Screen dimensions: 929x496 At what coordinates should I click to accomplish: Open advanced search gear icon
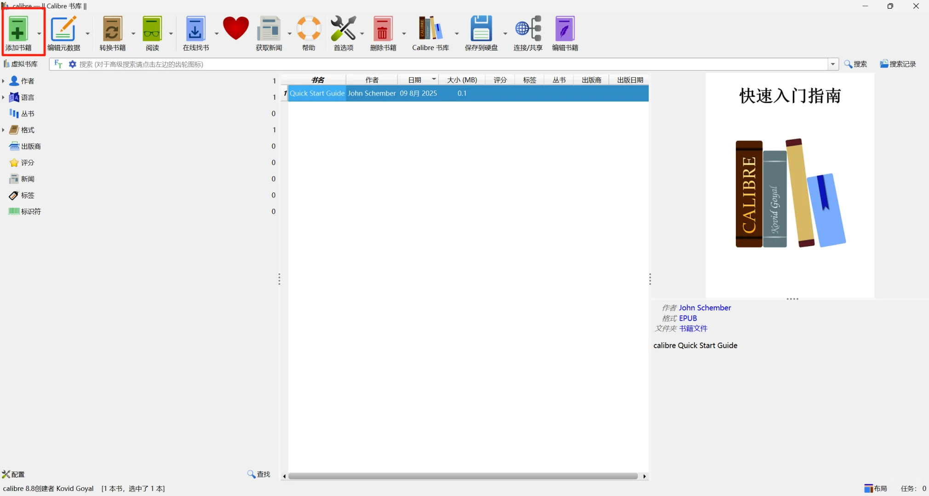tap(72, 64)
